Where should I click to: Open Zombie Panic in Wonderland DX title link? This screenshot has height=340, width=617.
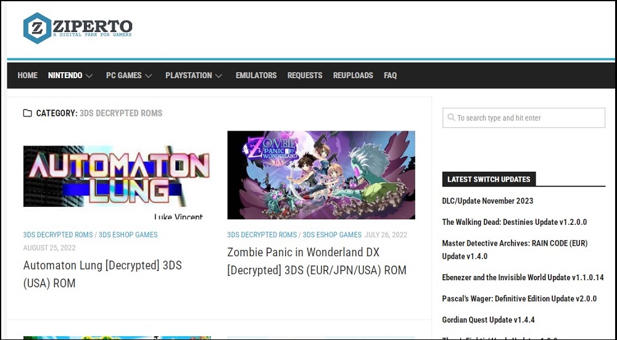(317, 261)
